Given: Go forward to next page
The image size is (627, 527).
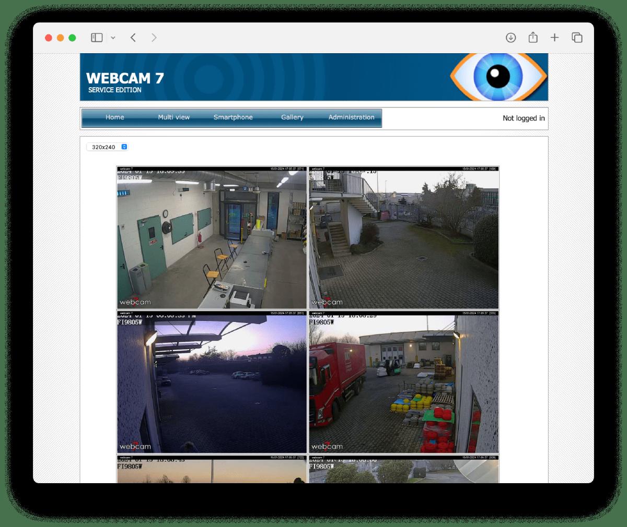Looking at the screenshot, I should click(x=154, y=38).
